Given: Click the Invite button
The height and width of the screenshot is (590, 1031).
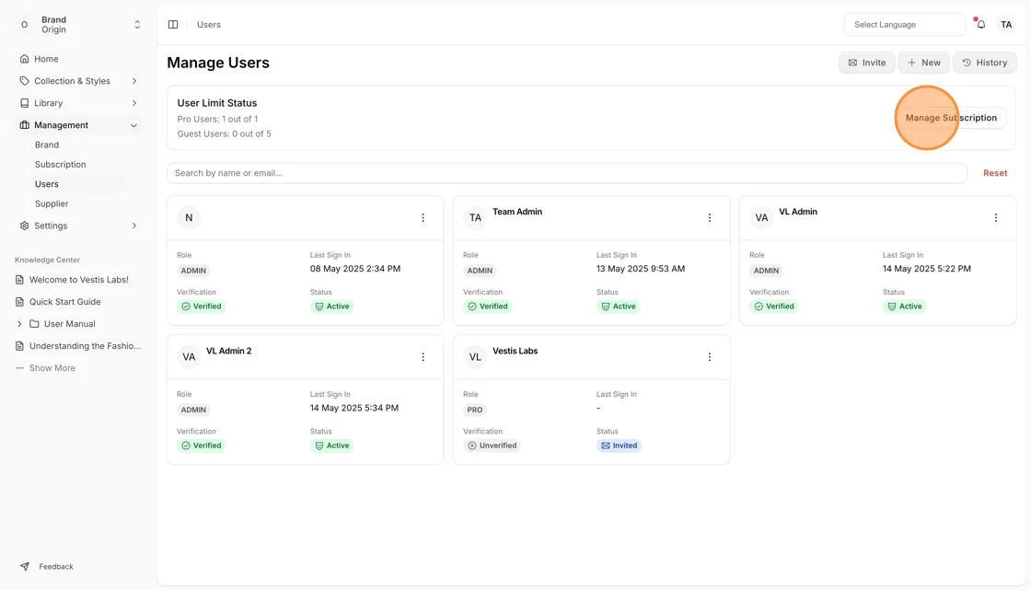Looking at the screenshot, I should click(866, 63).
